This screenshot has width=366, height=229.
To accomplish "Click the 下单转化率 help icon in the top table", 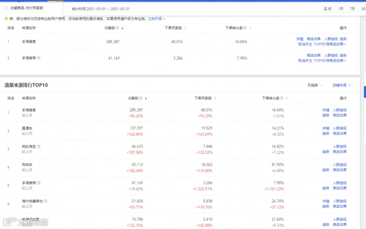I will pos(245,28).
